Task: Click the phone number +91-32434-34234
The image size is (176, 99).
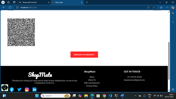Action: (134, 77)
